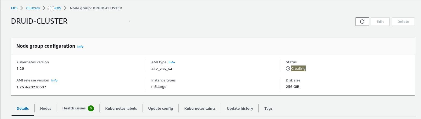
Task: Select the Update config tab
Action: [160, 108]
